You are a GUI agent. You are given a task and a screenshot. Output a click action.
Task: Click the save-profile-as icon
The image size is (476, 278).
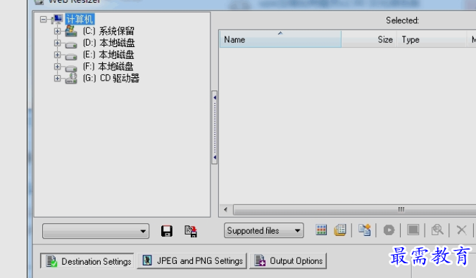point(191,231)
